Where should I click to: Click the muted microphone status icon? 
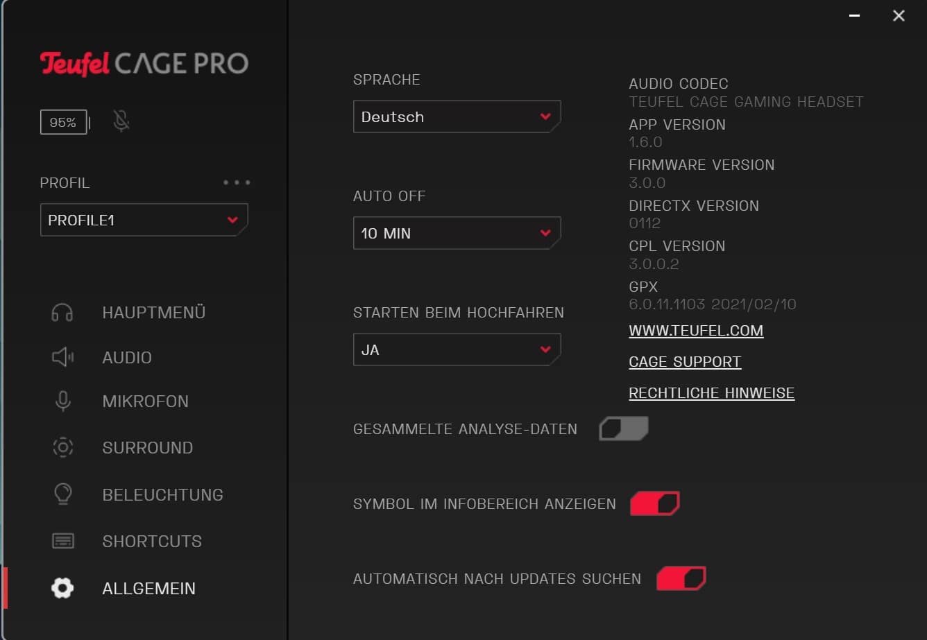(121, 122)
